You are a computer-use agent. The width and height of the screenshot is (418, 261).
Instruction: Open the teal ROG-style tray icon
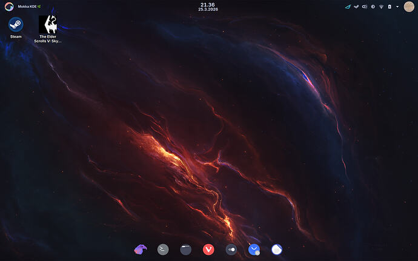point(348,7)
